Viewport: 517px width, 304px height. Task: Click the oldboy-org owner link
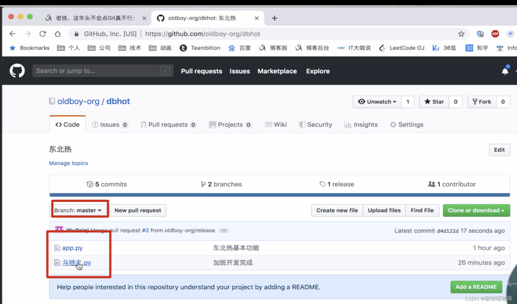pyautogui.click(x=78, y=101)
